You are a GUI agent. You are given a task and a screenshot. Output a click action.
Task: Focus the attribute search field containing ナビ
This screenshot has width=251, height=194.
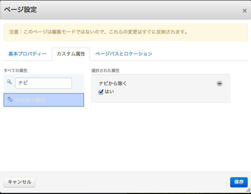coord(43,83)
